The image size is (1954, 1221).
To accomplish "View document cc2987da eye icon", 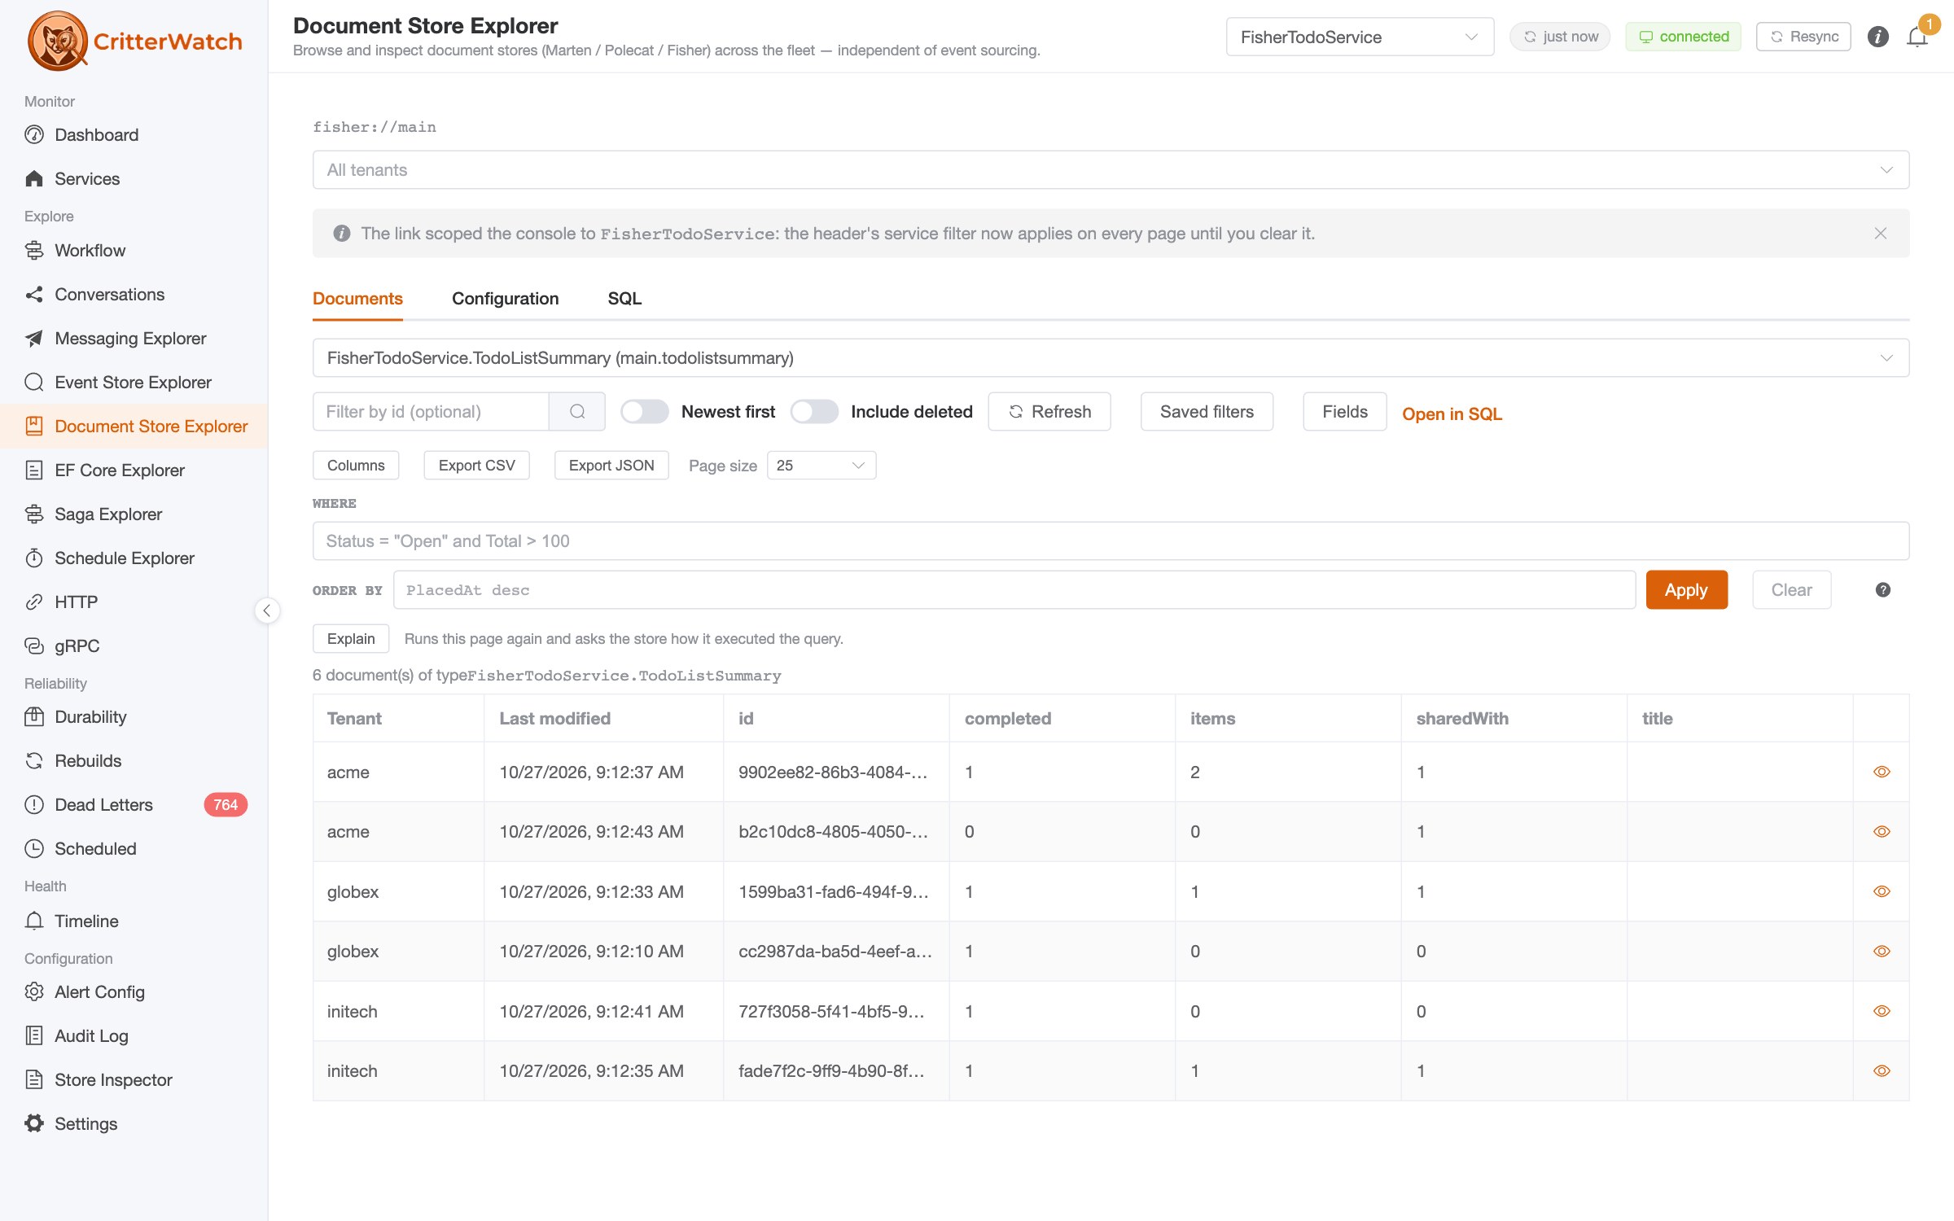I will [1881, 951].
